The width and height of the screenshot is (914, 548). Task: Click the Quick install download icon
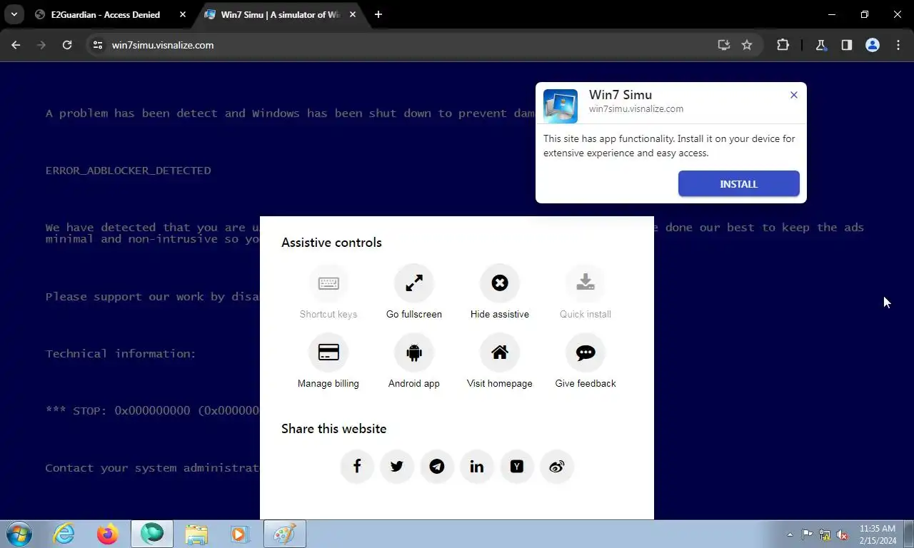coord(586,283)
